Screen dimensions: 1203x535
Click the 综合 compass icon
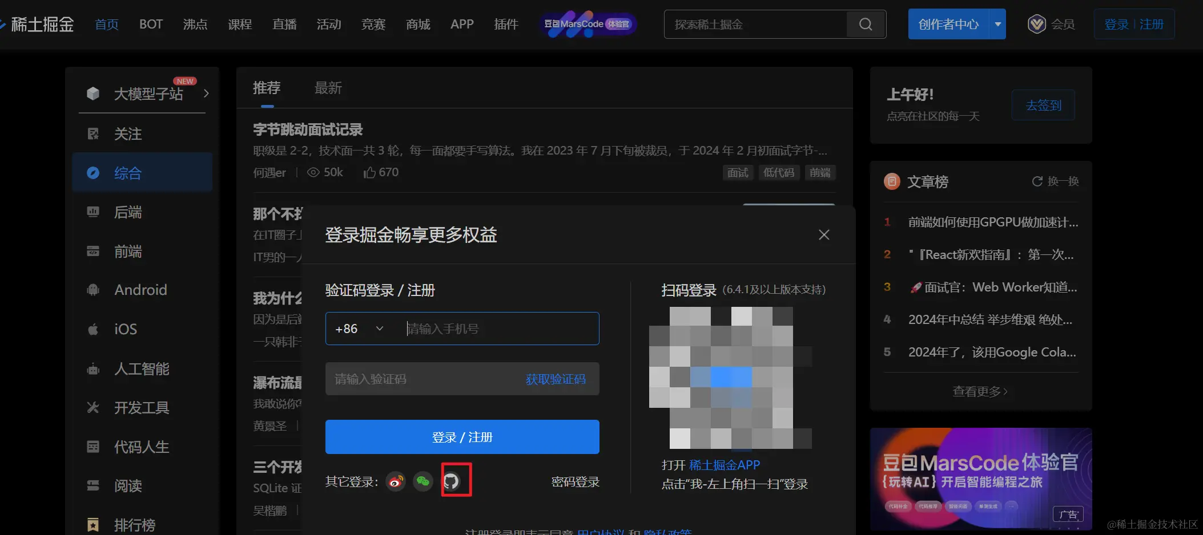[93, 173]
